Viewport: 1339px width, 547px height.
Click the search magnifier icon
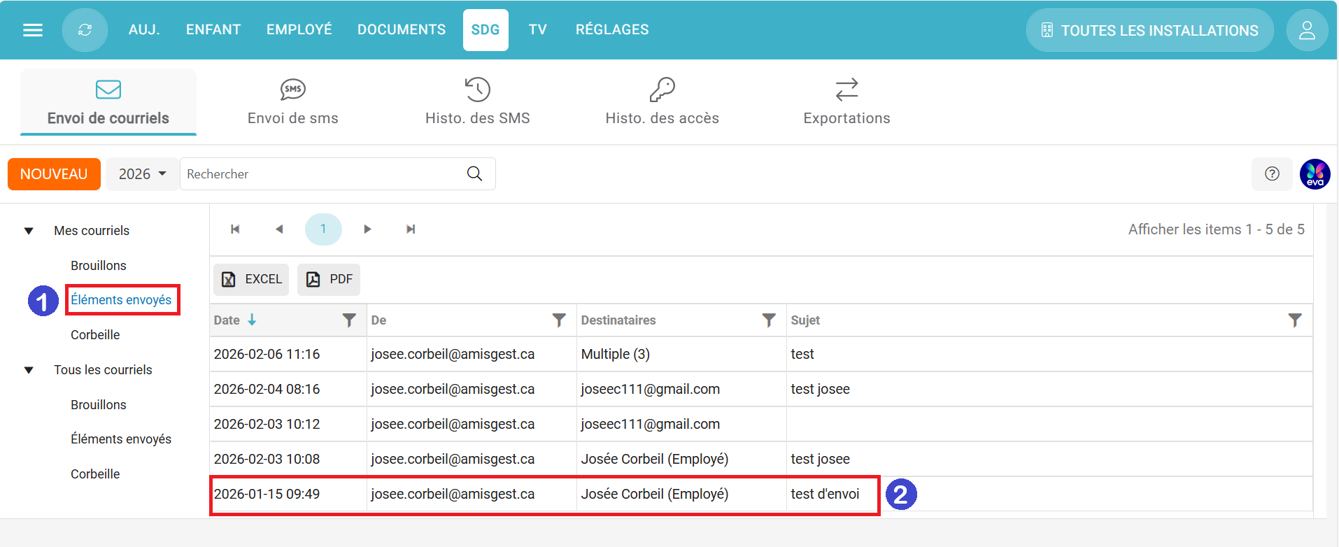(474, 174)
